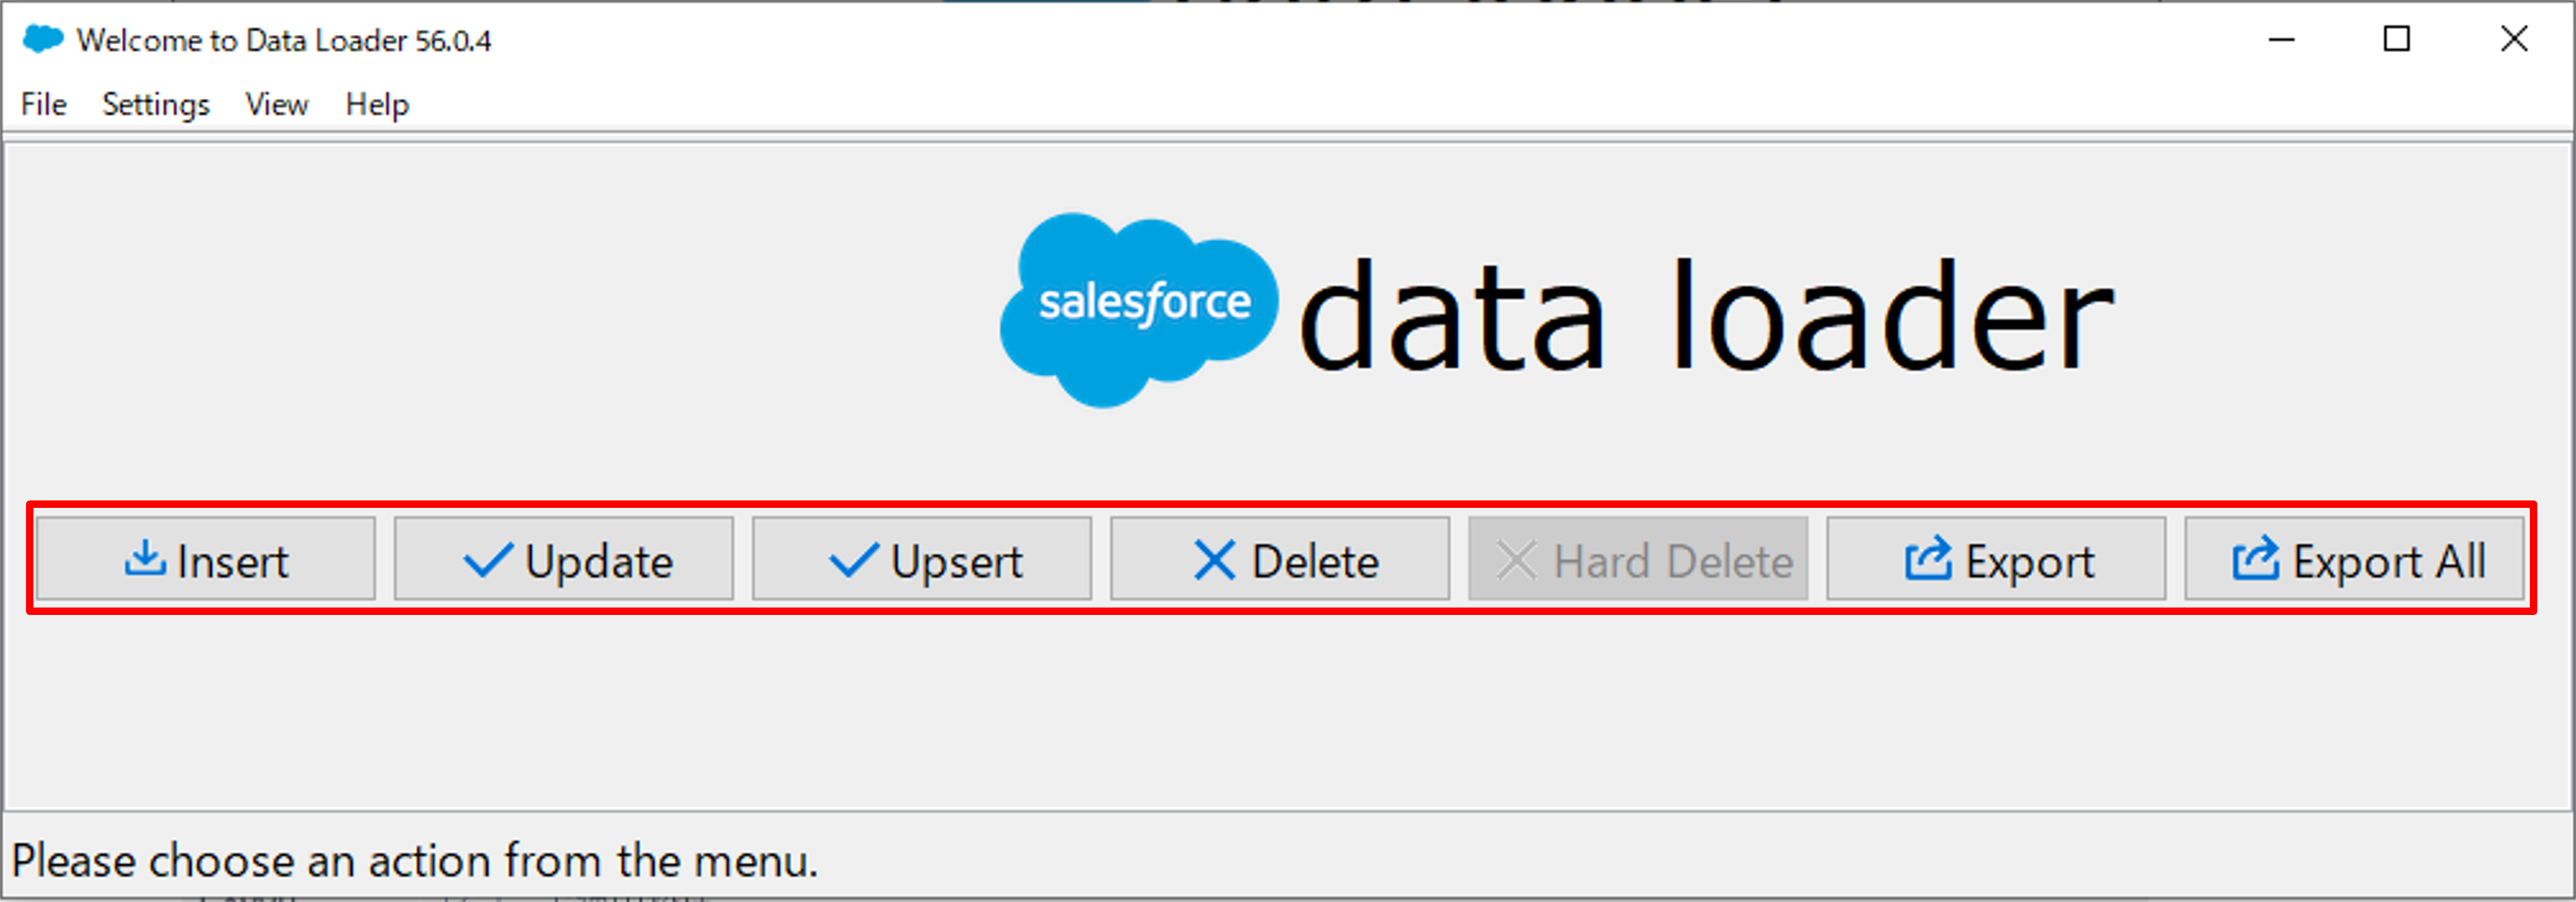This screenshot has height=902, width=2576.
Task: Open the Help menu
Action: [x=377, y=104]
